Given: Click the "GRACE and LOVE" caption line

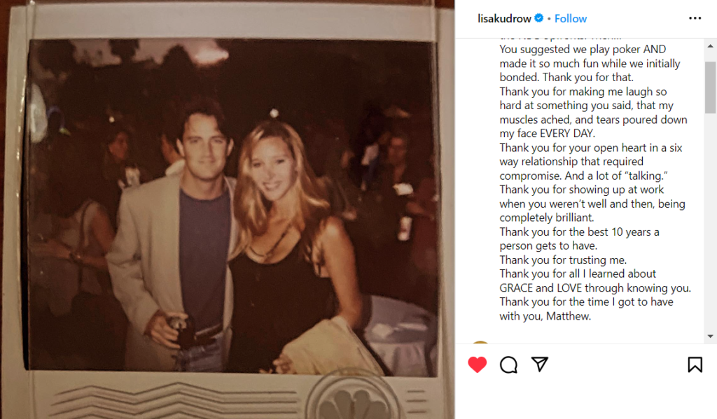Looking at the screenshot, I should coord(595,288).
